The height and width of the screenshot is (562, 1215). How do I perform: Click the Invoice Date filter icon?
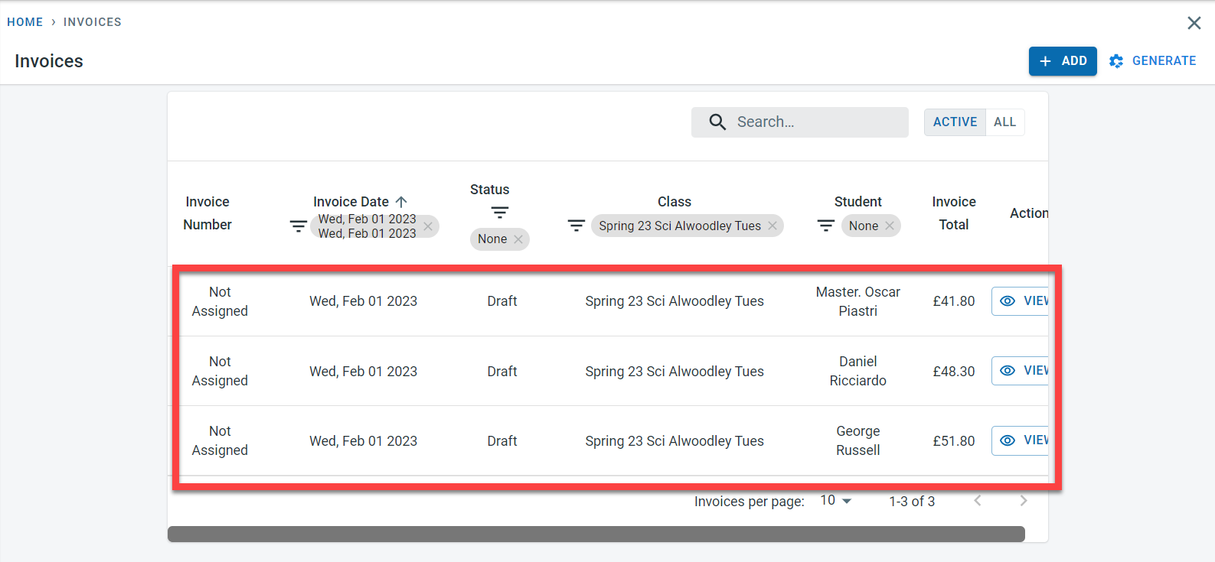point(298,226)
